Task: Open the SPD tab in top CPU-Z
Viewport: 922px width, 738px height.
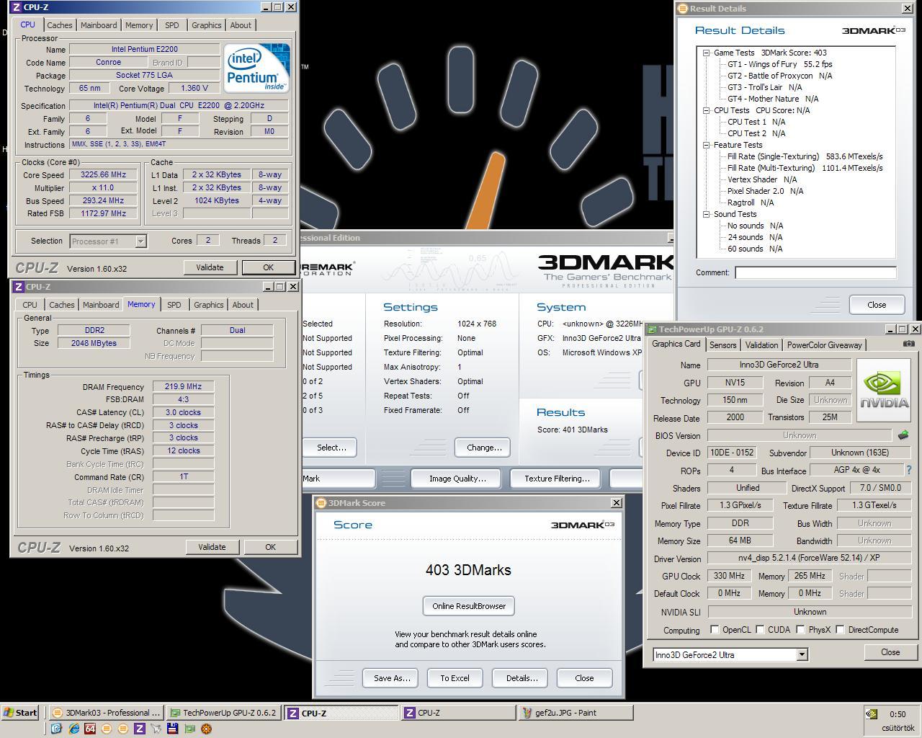Action: pos(171,25)
